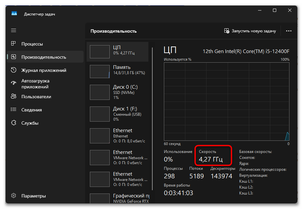Click the Процессы count 298
The height and width of the screenshot is (209, 303).
(169, 176)
